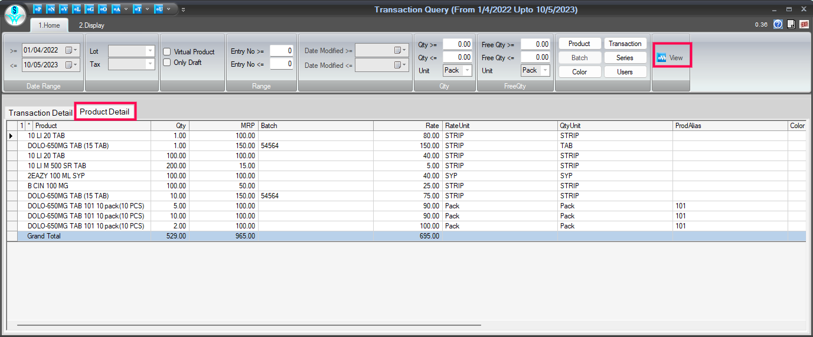Tick the Only Draft checkbox
The height and width of the screenshot is (337, 813).
[x=167, y=63]
